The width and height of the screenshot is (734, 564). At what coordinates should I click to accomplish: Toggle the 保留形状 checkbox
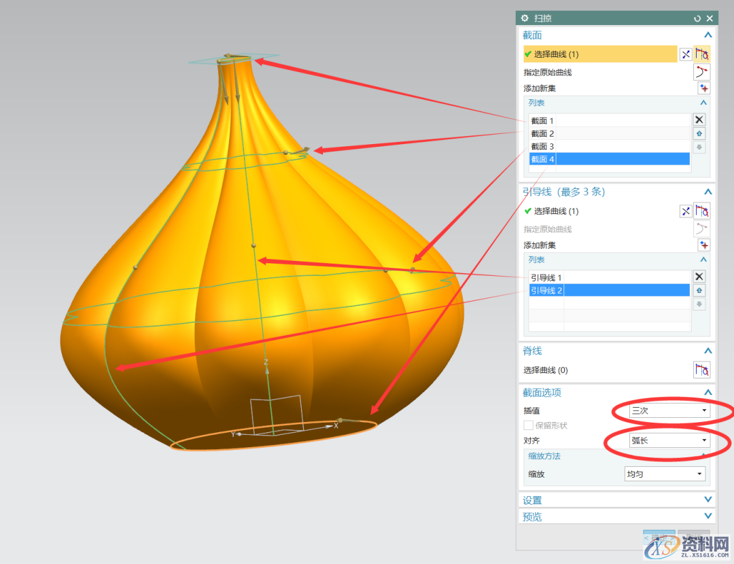pos(528,425)
